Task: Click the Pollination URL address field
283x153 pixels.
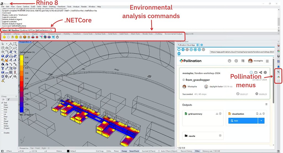Action: [x=242, y=52]
